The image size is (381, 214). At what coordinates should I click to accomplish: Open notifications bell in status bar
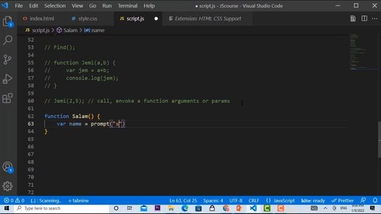click(x=375, y=200)
